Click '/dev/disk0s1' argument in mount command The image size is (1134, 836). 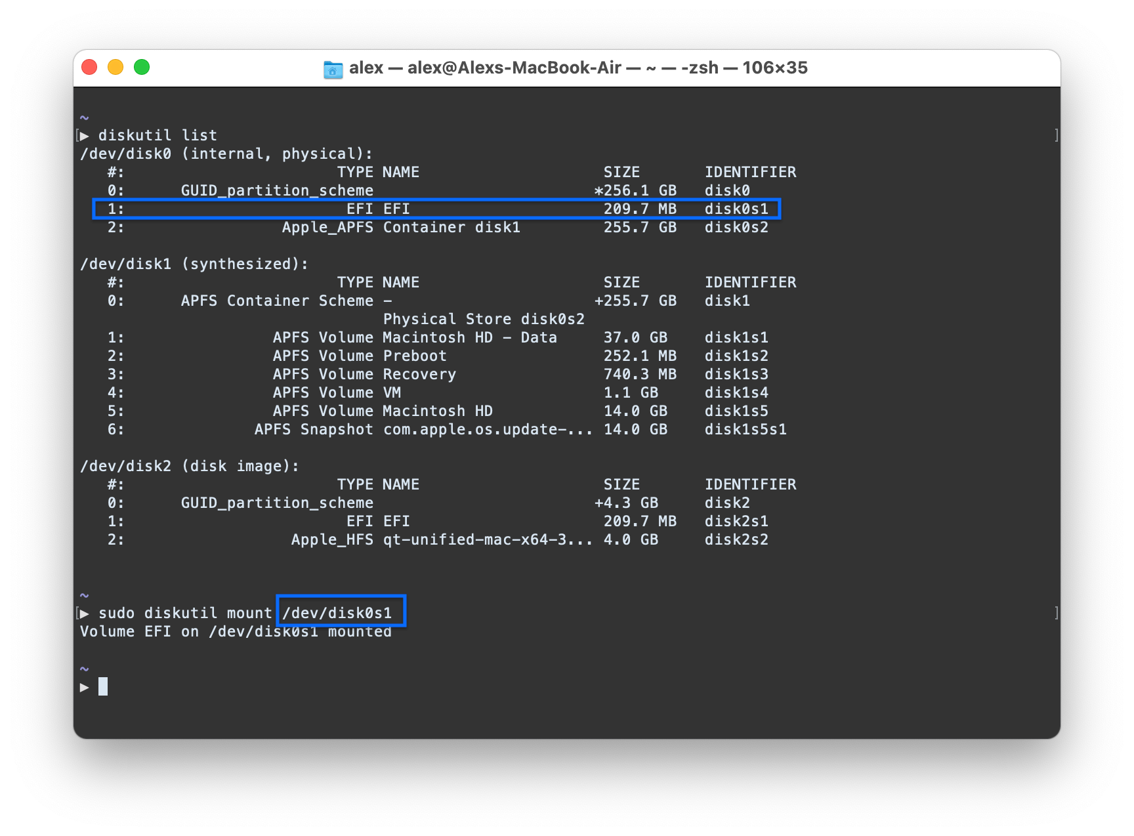pos(337,613)
